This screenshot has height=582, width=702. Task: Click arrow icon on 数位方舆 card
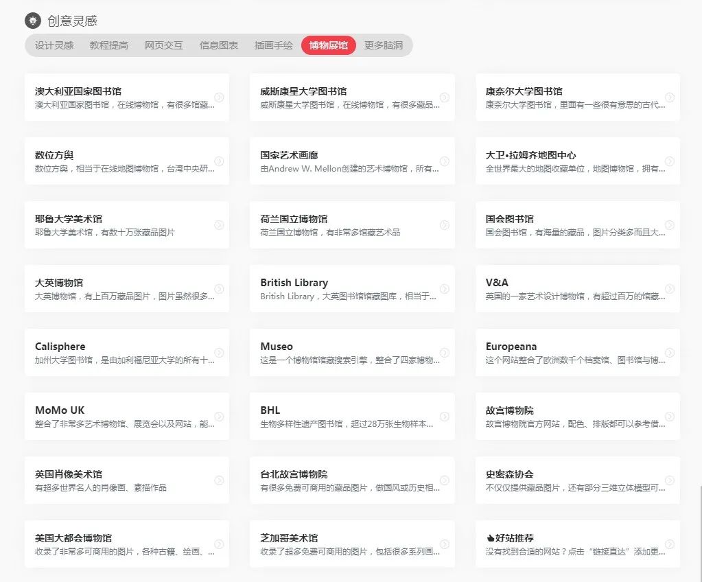[219, 161]
